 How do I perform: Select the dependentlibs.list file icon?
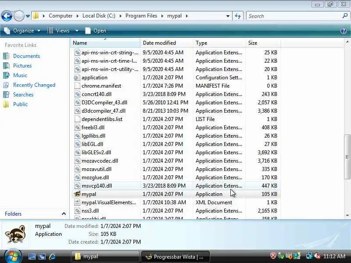pyautogui.click(x=77, y=119)
